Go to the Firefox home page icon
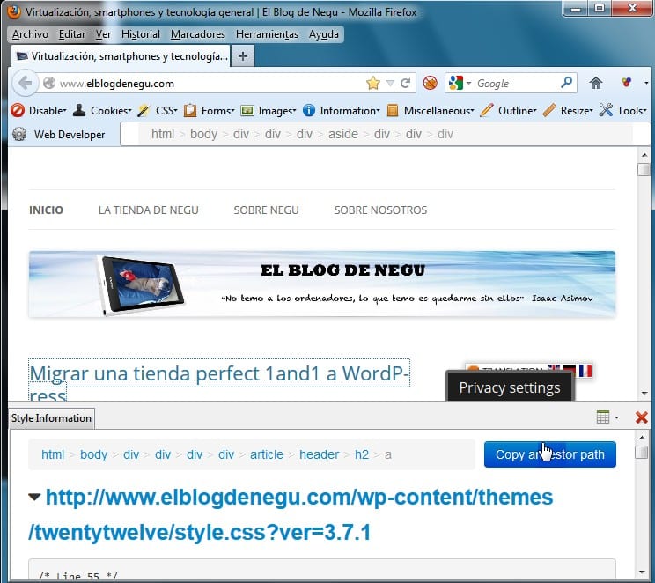This screenshot has width=655, height=583. point(596,84)
